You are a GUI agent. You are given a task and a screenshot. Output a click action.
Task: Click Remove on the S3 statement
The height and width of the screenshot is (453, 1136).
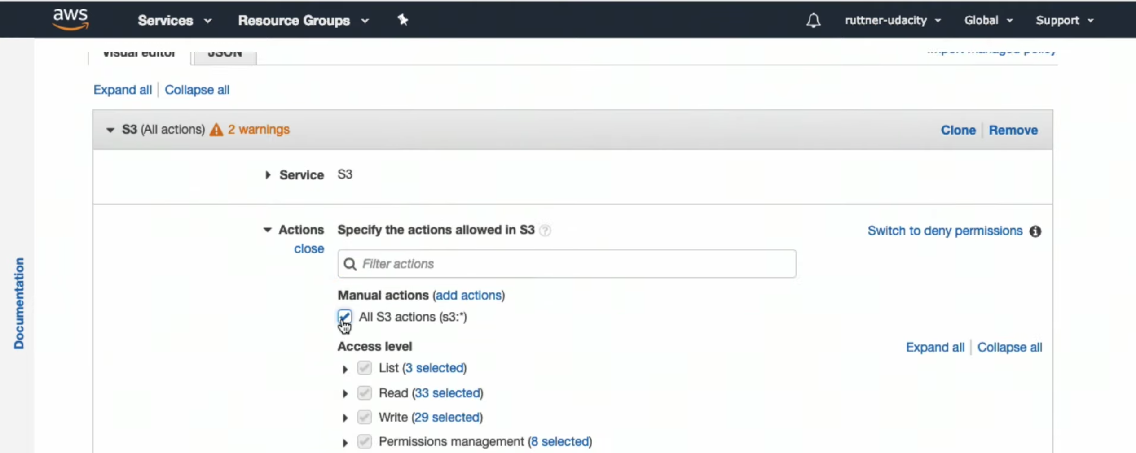[x=1013, y=130]
